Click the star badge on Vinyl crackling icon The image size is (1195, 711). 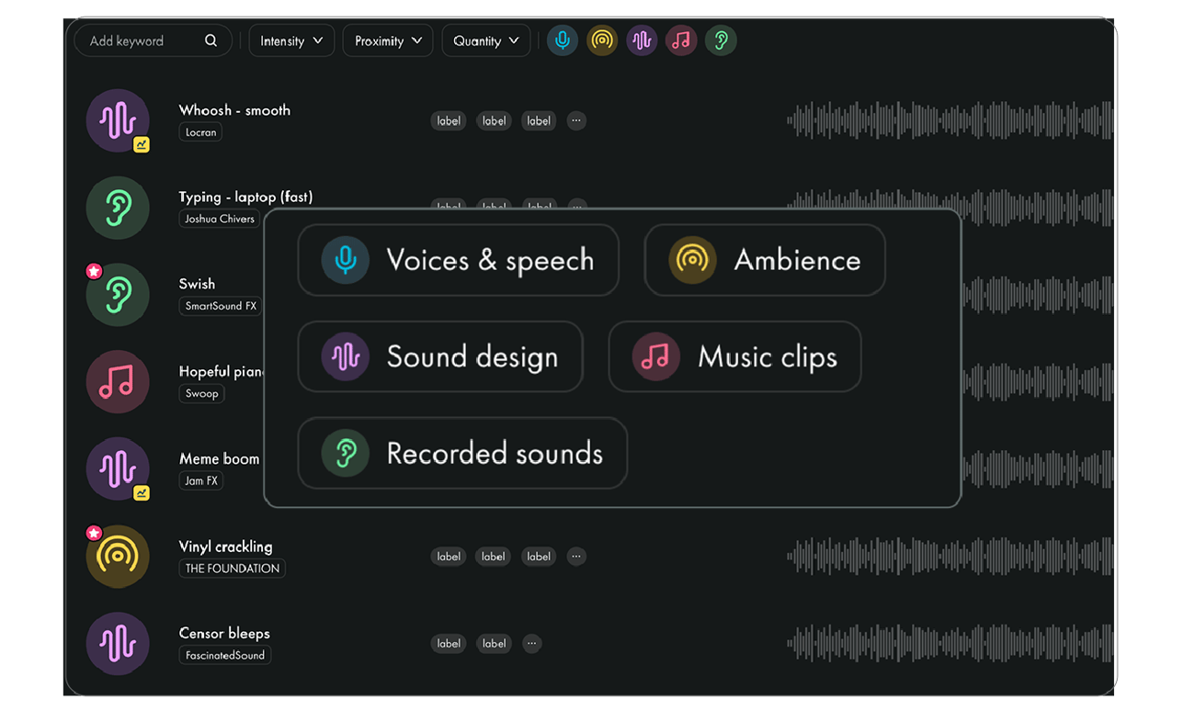93,533
